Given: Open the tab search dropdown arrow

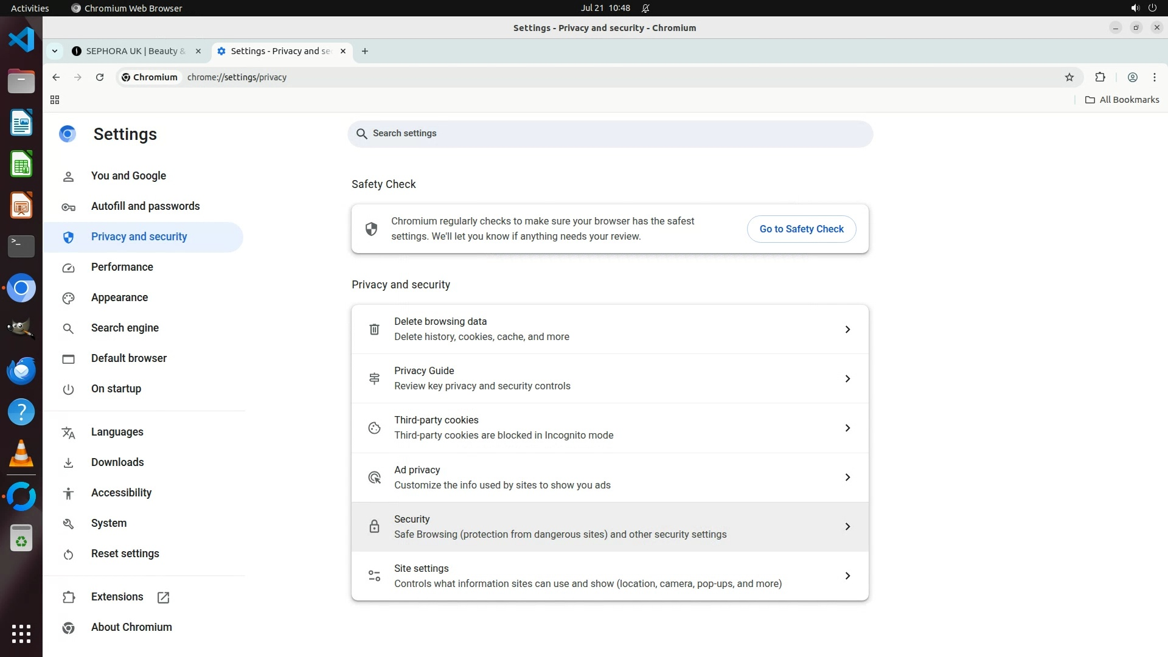Looking at the screenshot, I should coord(55,51).
